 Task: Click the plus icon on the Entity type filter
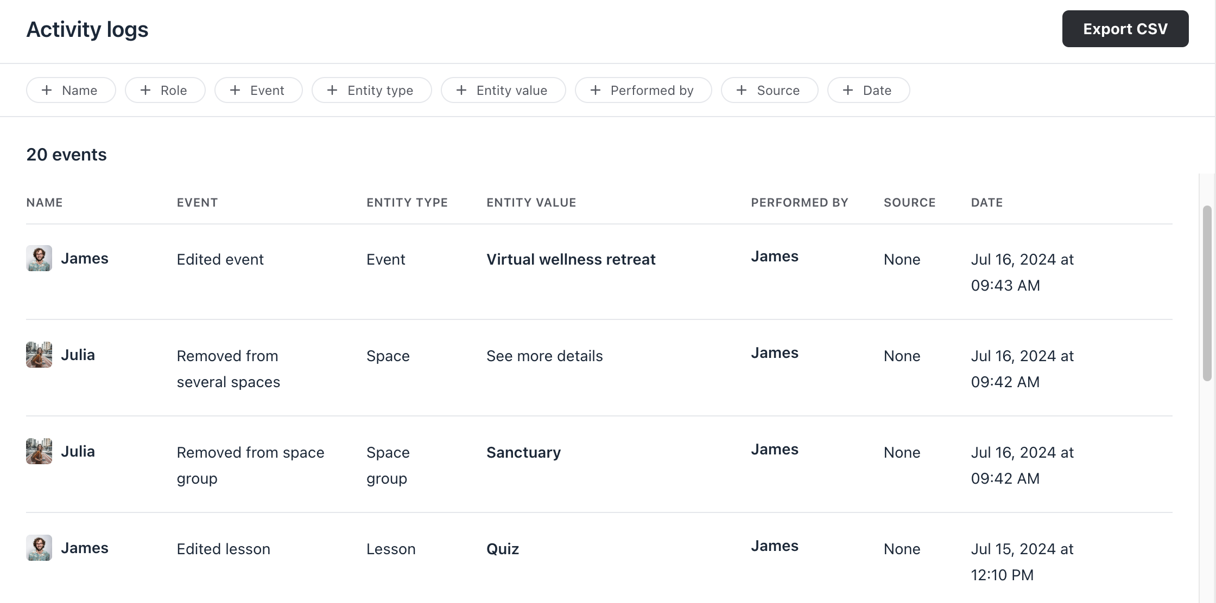[x=332, y=90]
